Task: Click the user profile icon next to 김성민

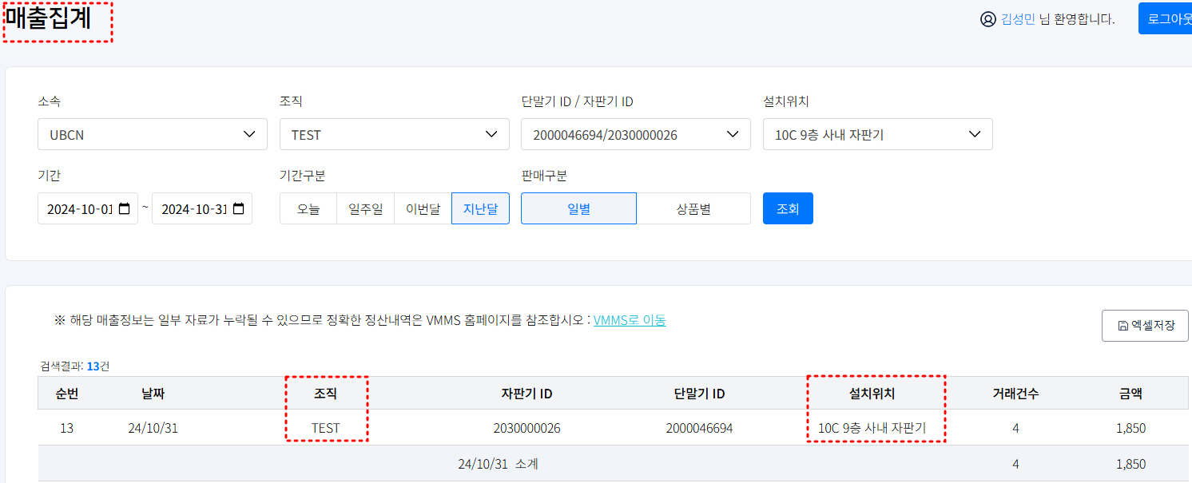Action: [x=987, y=18]
